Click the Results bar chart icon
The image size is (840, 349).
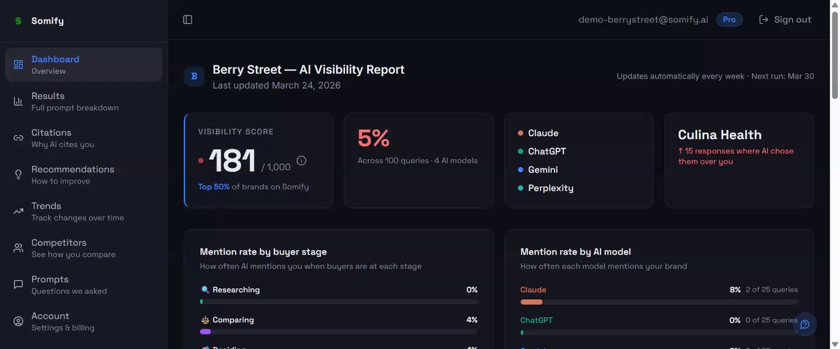click(x=18, y=101)
